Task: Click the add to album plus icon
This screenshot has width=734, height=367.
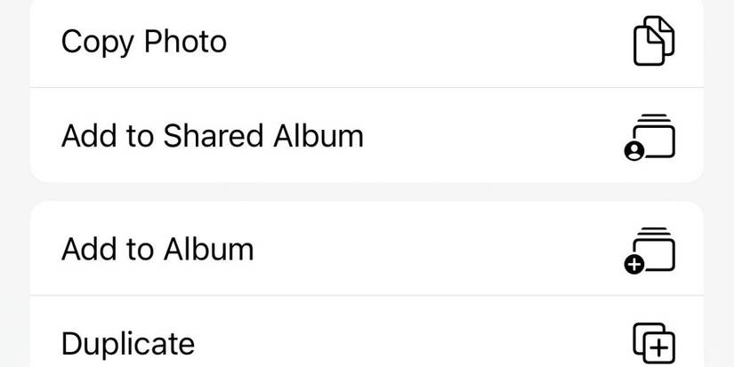Action: [x=634, y=264]
